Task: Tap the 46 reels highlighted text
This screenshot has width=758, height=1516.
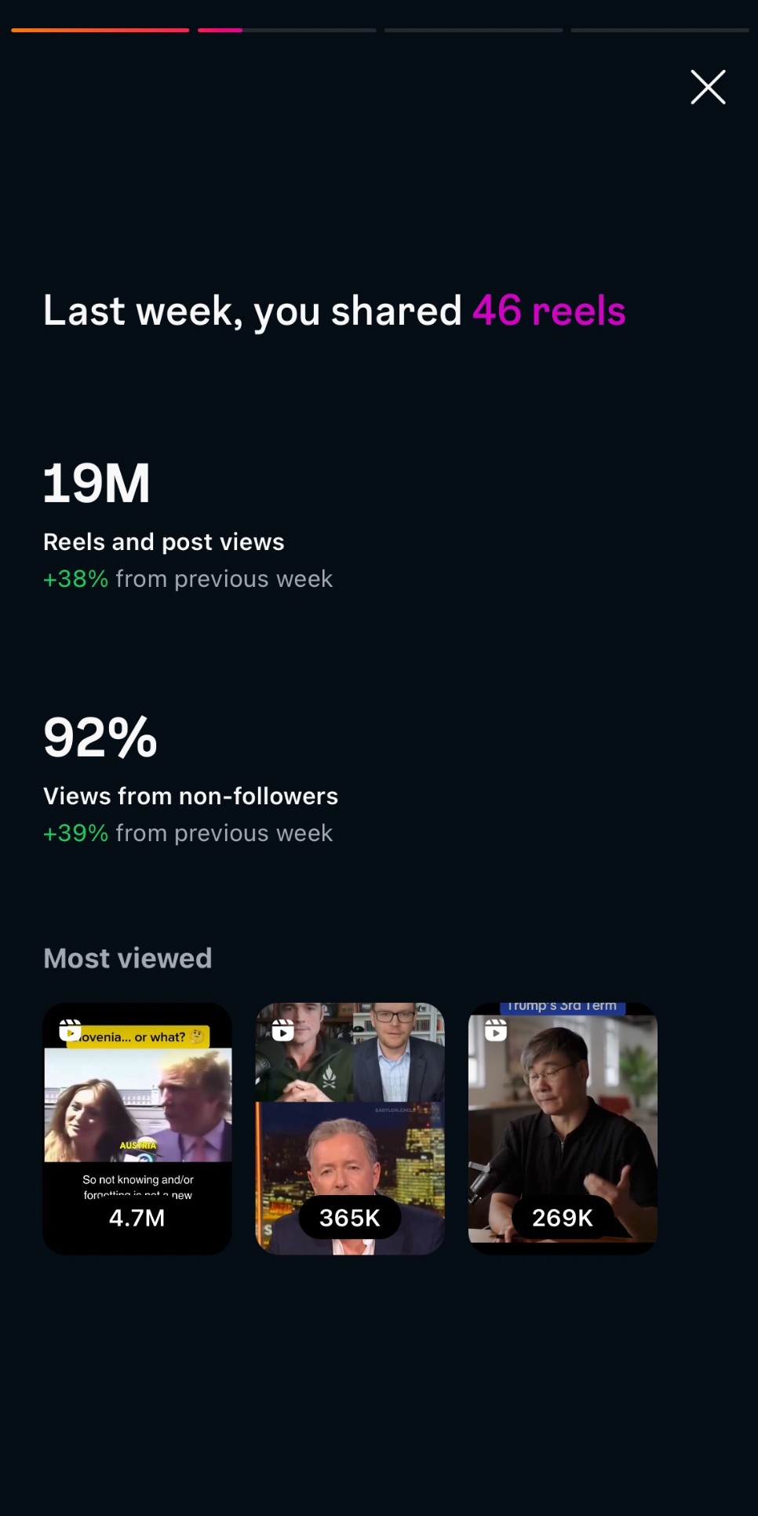Action: pyautogui.click(x=548, y=310)
